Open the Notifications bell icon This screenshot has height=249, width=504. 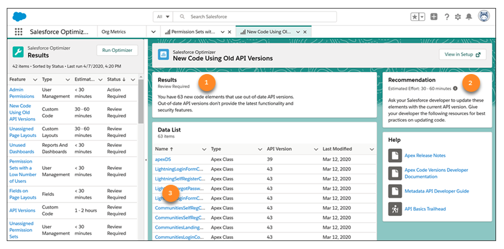pos(469,17)
